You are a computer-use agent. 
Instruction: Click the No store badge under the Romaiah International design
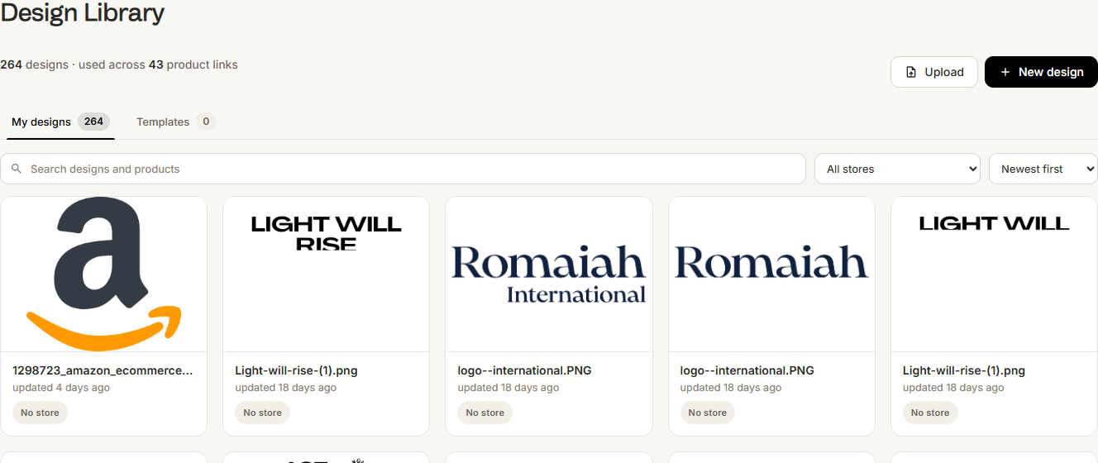coord(485,413)
